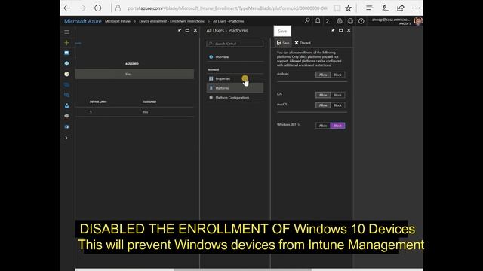Click the smiley feedback icon
483x271 pixels.
(x=350, y=21)
